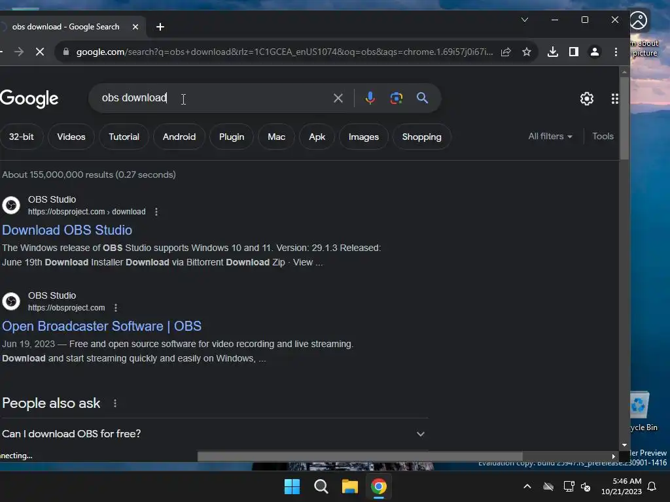
Task: Open the 'Download OBS Studio' result
Action: coord(67,230)
